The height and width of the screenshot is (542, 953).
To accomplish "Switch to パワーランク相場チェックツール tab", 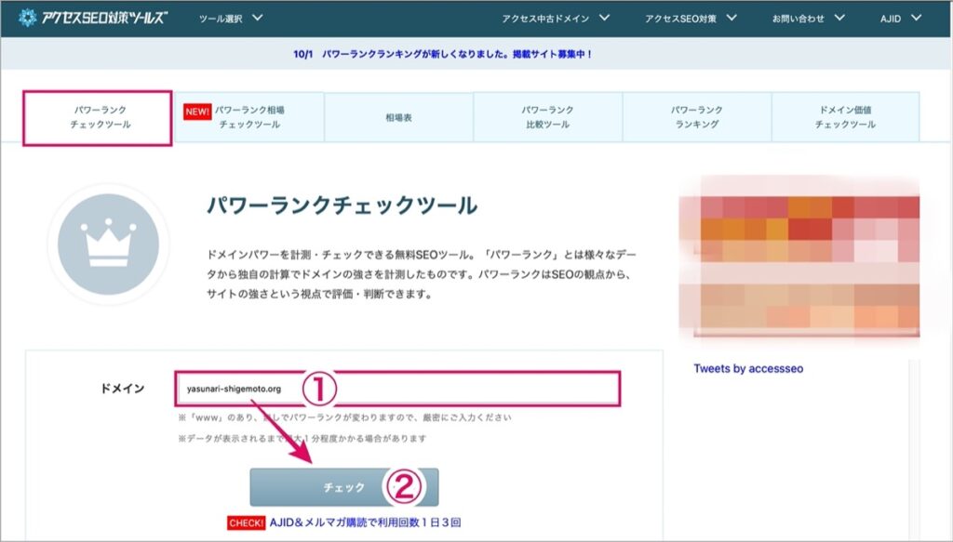I will [249, 117].
